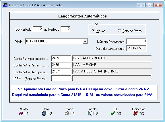Screen dimensions: 165x122
Task: Click the empty IDEM Fora de Prazo field
Action: [x=61, y=78]
